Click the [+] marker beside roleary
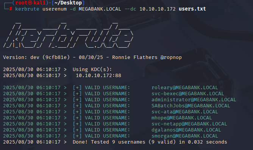253x150 pixels. 77,88
